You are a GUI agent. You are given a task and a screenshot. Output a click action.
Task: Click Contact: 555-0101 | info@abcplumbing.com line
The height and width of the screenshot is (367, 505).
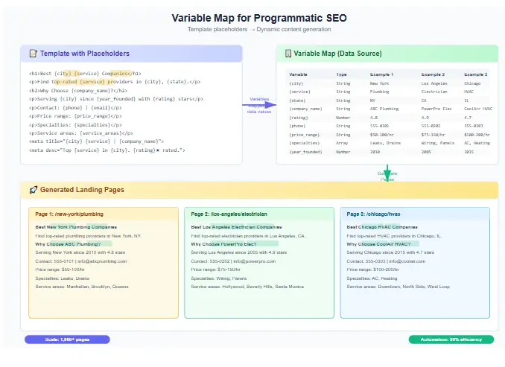point(81,261)
